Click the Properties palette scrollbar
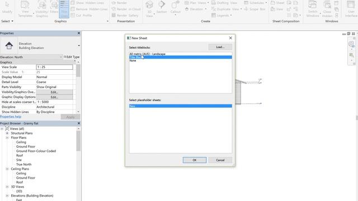 [x=78, y=71]
